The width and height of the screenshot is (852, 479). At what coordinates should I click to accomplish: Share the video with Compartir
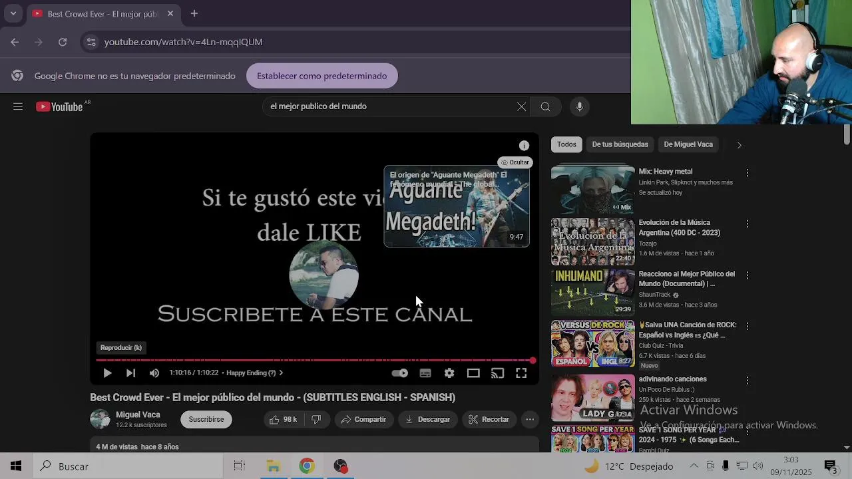click(x=363, y=420)
